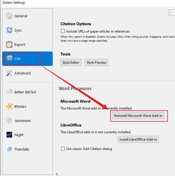The image size is (175, 176).
Task: Open the General settings pane
Action: [27, 16]
